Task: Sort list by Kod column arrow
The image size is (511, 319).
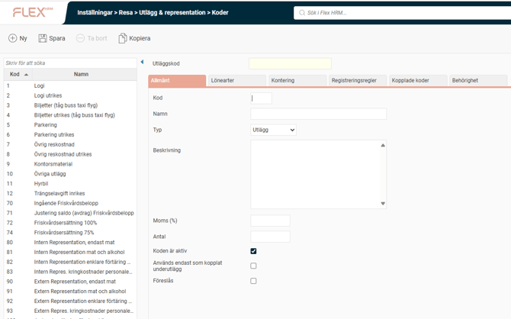Action: point(26,75)
